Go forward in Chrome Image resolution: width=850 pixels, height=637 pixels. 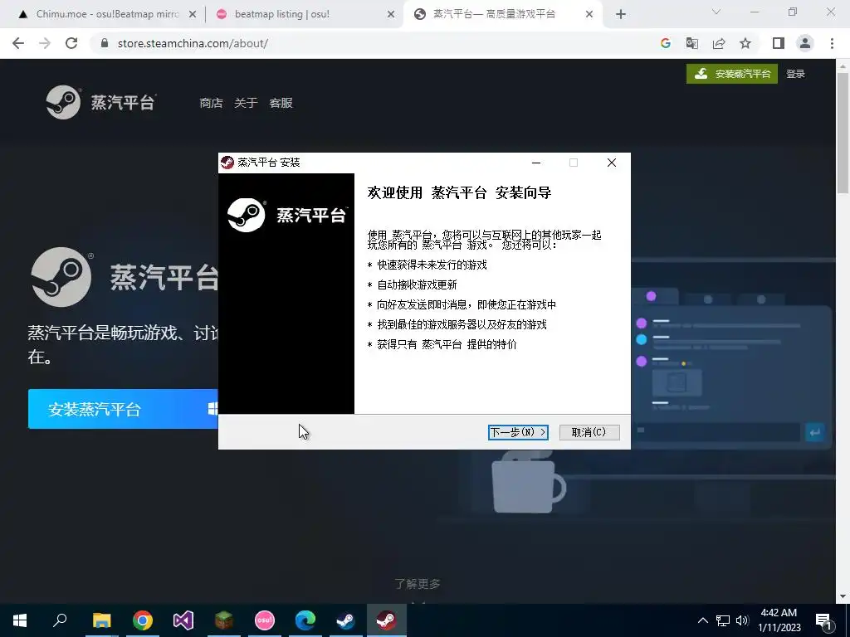pos(45,43)
